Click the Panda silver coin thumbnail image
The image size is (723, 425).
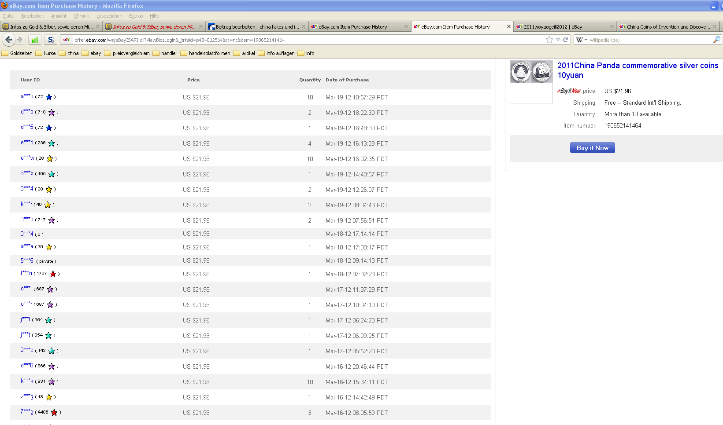(x=531, y=71)
